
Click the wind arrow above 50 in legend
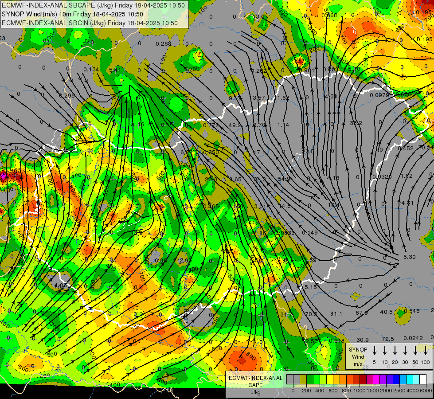point(415,351)
